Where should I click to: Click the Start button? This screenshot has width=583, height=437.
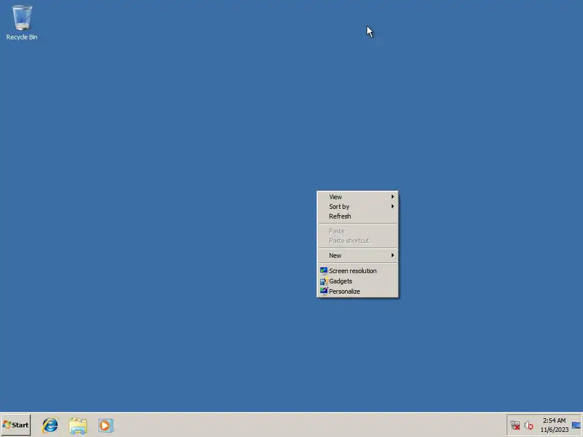click(x=15, y=424)
